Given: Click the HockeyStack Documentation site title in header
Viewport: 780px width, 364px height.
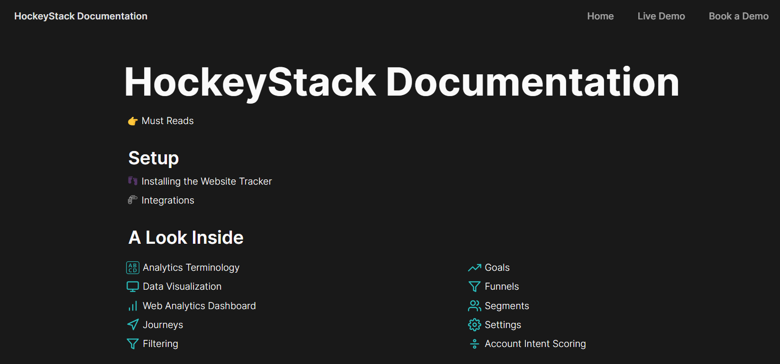Looking at the screenshot, I should (81, 16).
